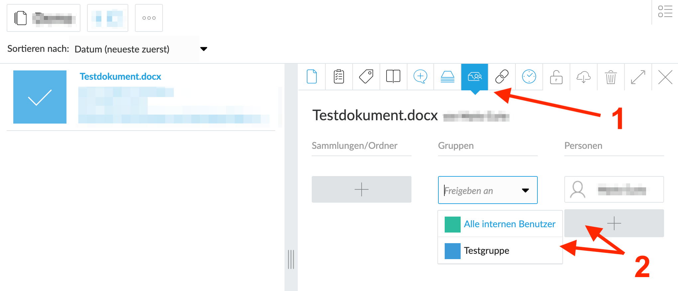Grab the vertical pane splitter handle
678x291 pixels.
click(x=291, y=259)
